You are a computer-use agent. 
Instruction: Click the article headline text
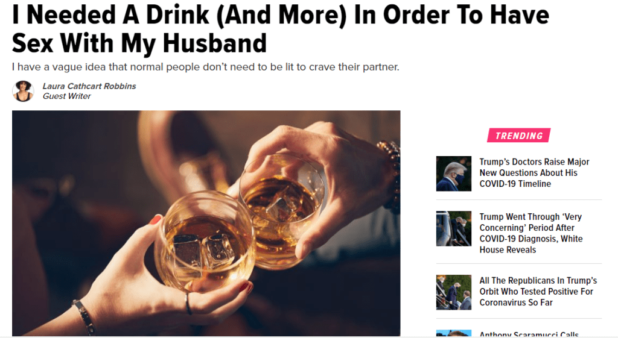click(x=280, y=29)
